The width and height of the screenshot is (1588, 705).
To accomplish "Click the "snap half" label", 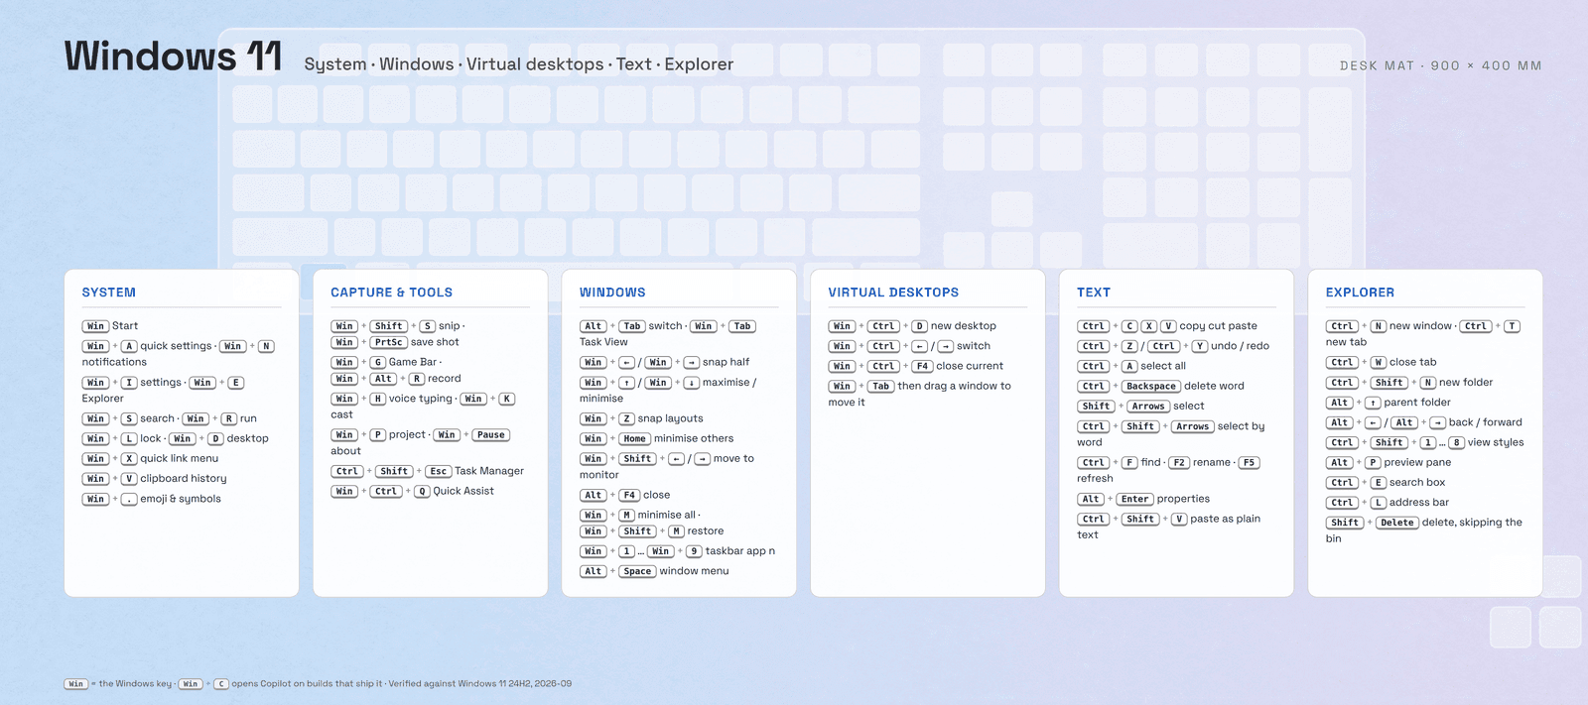I will point(726,362).
